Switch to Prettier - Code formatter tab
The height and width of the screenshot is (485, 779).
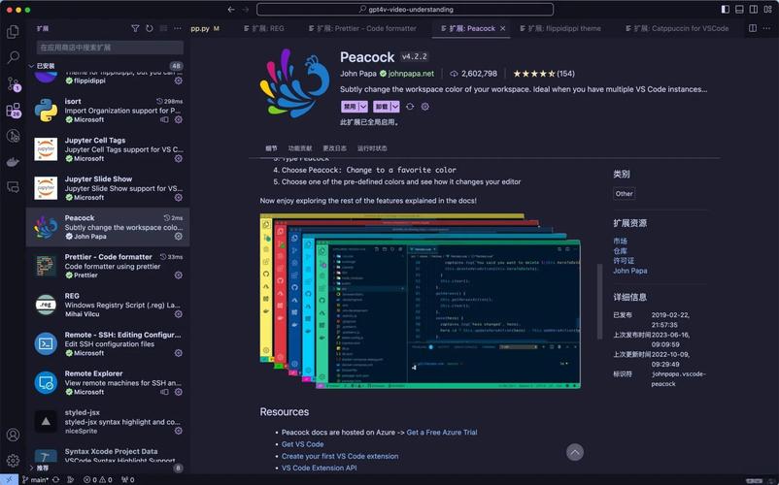click(x=362, y=29)
